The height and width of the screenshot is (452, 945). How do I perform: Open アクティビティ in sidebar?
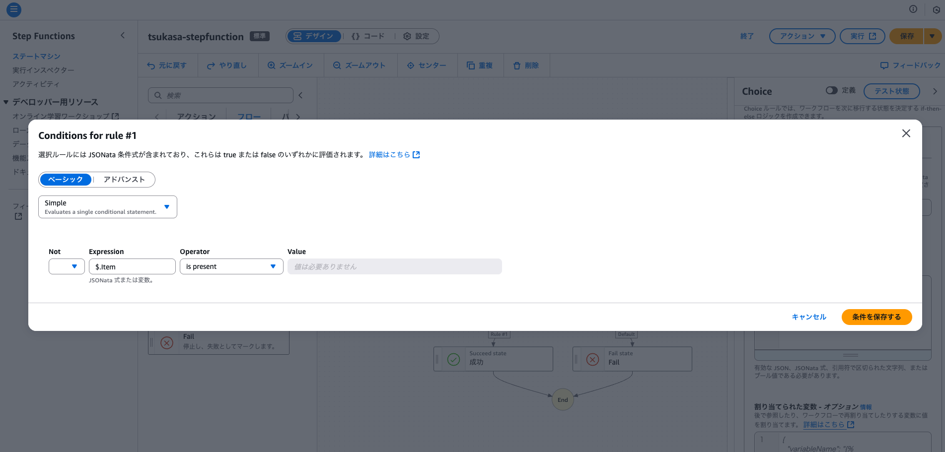tap(36, 84)
